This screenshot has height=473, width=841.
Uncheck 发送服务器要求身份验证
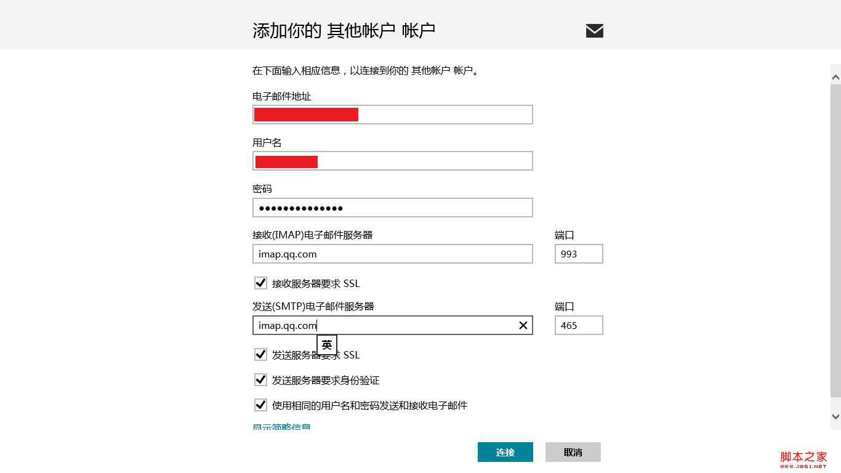(260, 379)
